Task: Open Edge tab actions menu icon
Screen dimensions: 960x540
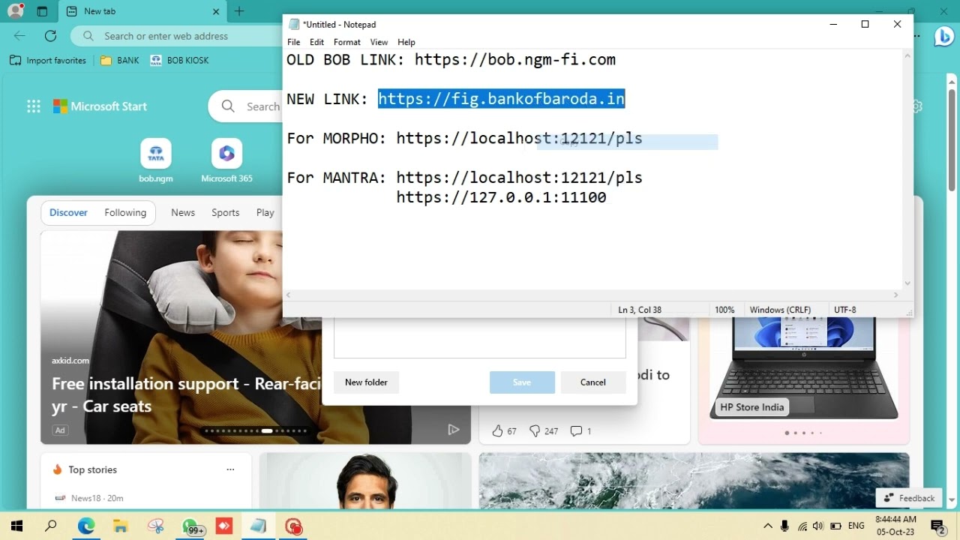Action: [x=42, y=11]
